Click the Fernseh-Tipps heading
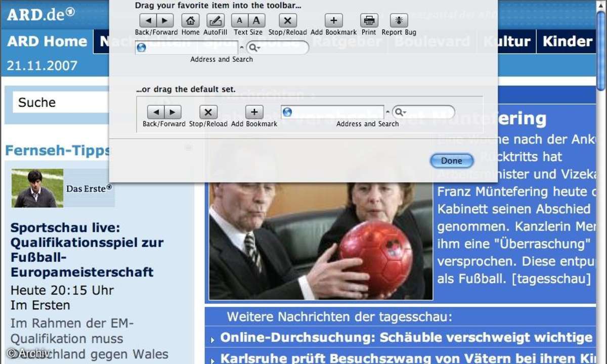The height and width of the screenshot is (364, 607). click(x=58, y=150)
